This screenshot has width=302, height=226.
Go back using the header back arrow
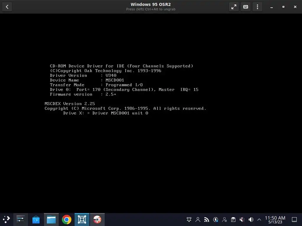tap(7, 7)
